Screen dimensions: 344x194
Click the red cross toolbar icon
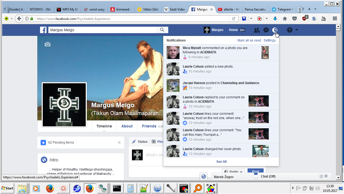(x=259, y=19)
